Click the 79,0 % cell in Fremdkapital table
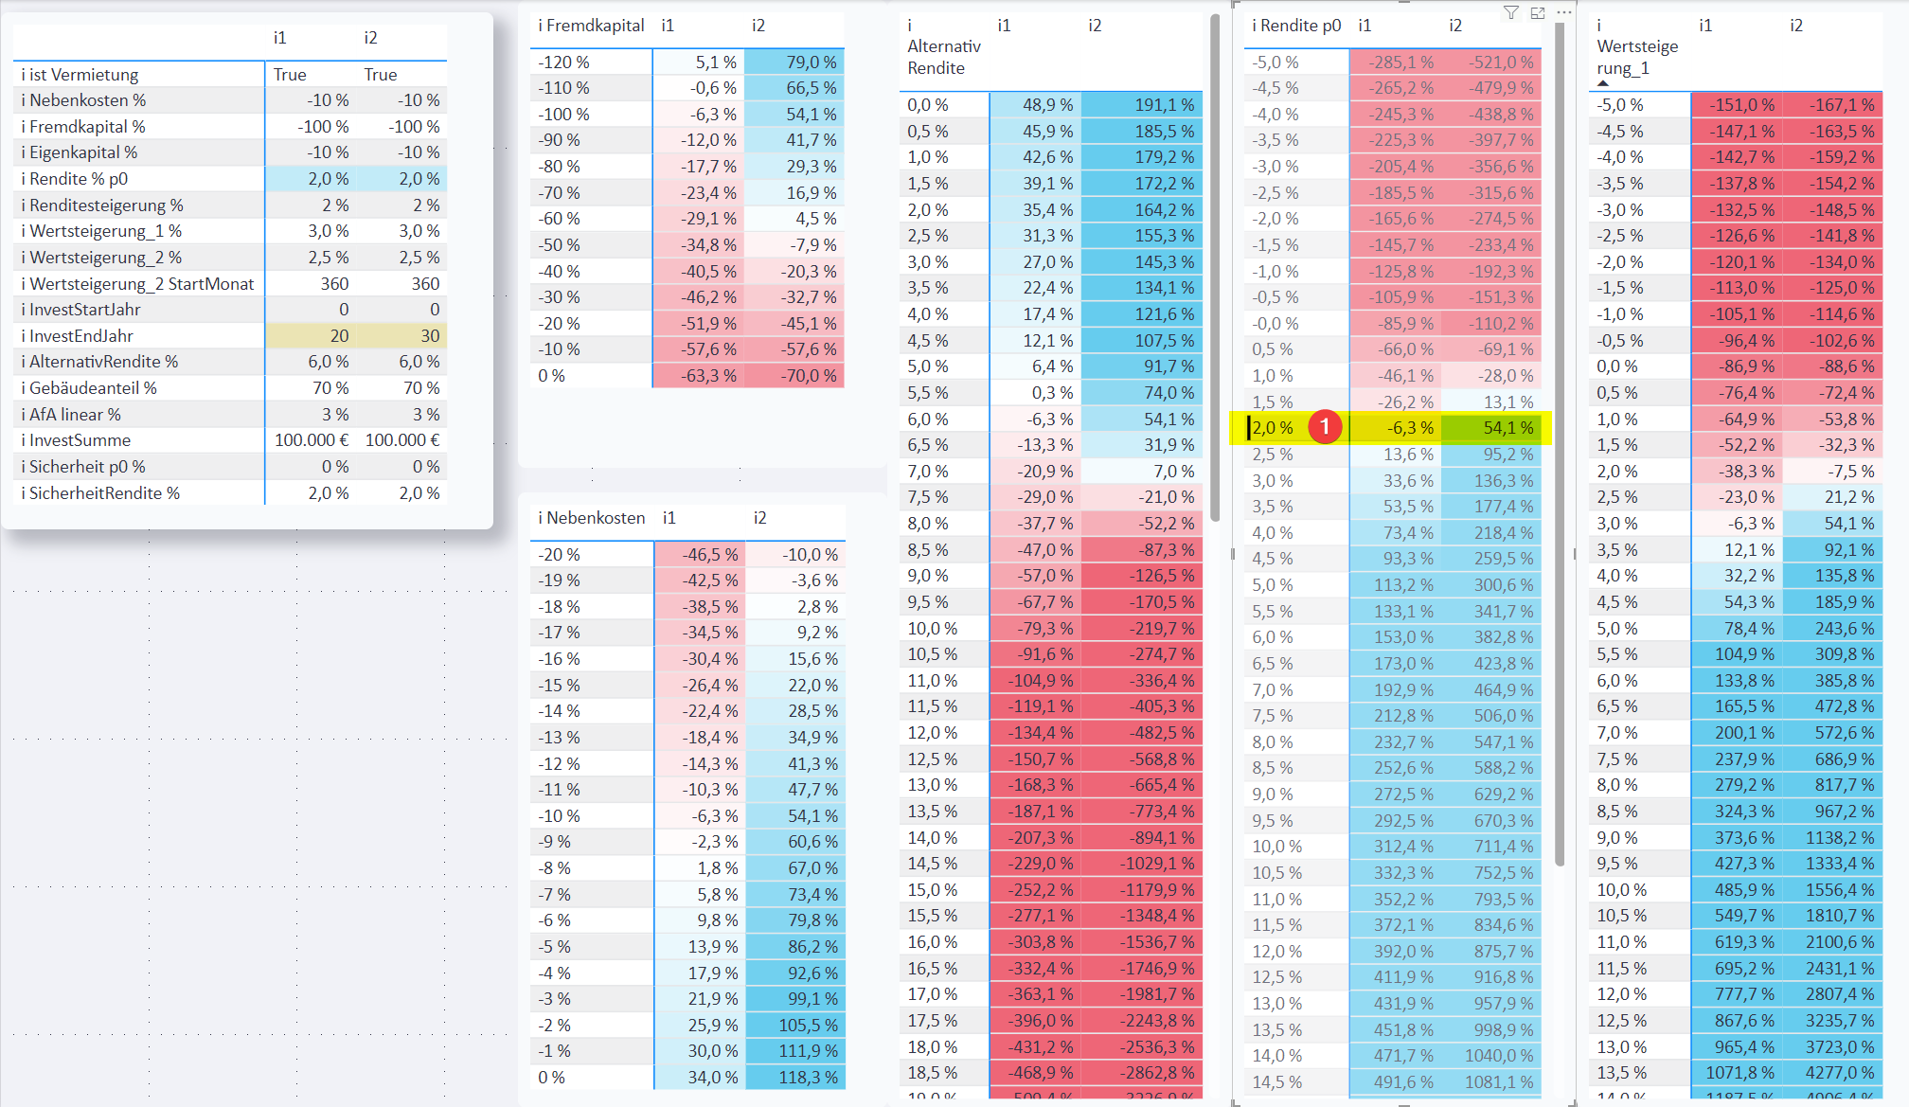This screenshot has height=1107, width=1909. pyautogui.click(x=794, y=62)
